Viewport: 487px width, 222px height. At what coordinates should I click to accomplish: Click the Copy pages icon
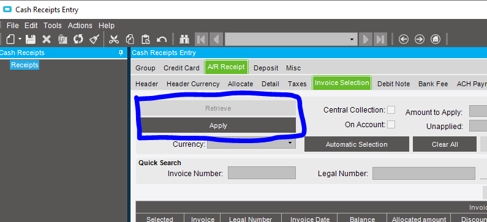tap(129, 39)
